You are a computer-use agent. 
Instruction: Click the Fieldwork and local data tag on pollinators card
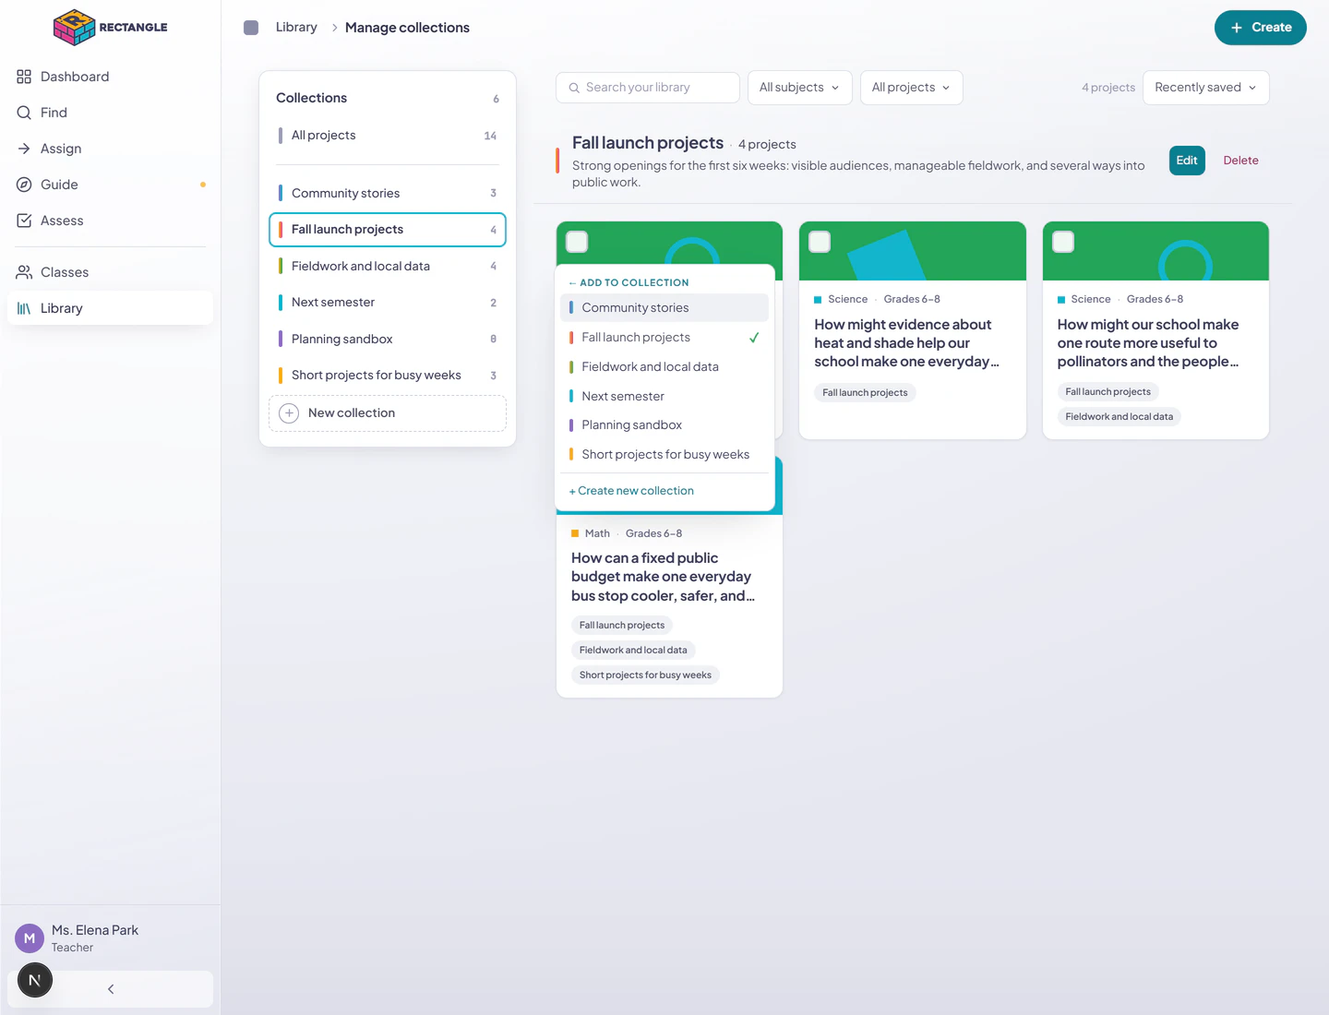pos(1119,417)
